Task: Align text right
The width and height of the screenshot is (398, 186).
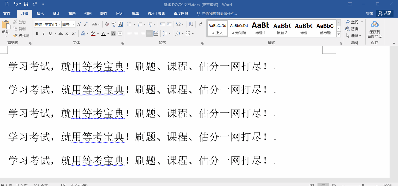Action: 143,33
